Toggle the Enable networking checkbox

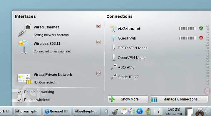(20, 92)
